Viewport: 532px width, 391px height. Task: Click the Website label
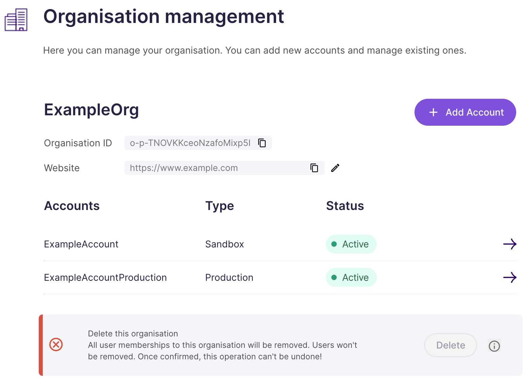[62, 168]
